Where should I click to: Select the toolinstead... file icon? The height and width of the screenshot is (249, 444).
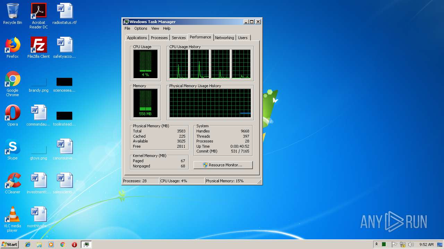pos(65,118)
